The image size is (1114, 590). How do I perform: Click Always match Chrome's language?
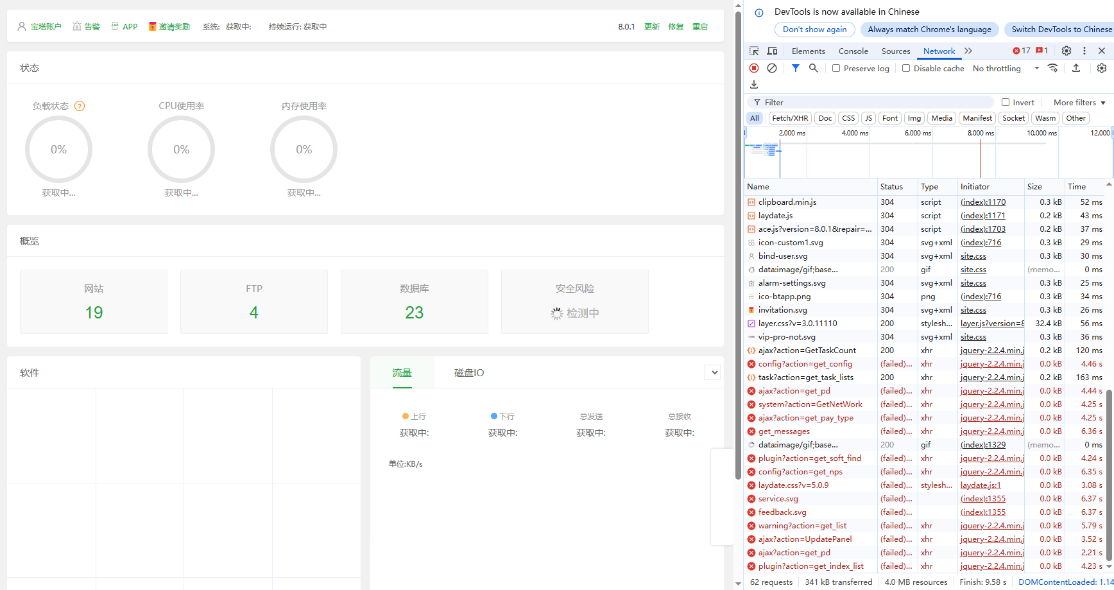point(929,30)
